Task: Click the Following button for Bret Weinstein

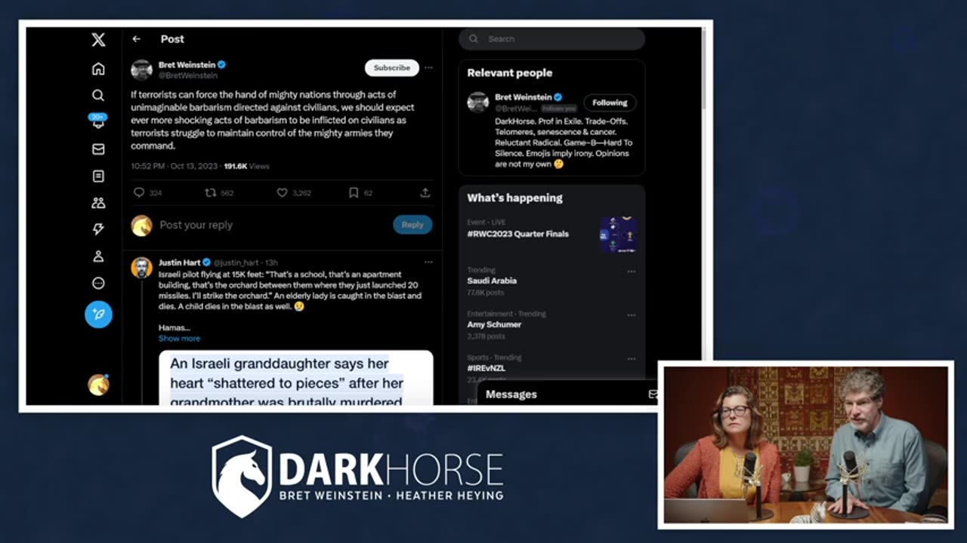Action: (x=610, y=103)
